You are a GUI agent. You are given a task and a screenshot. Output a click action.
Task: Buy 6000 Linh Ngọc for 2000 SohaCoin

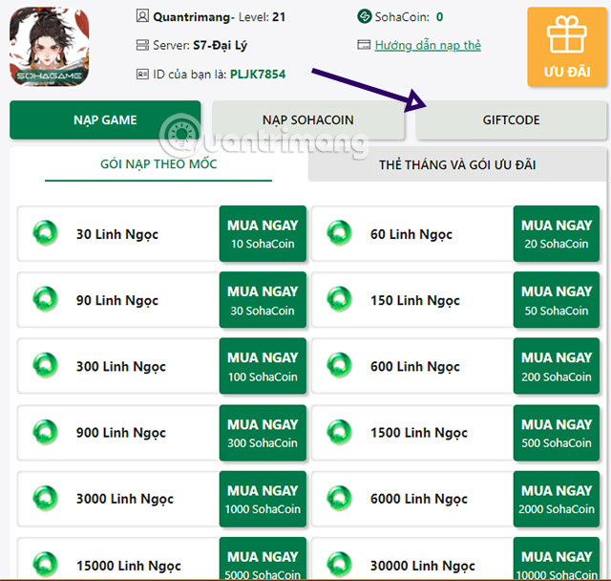pyautogui.click(x=557, y=499)
